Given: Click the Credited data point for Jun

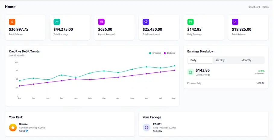Looking at the screenshot, I should 146,67.
